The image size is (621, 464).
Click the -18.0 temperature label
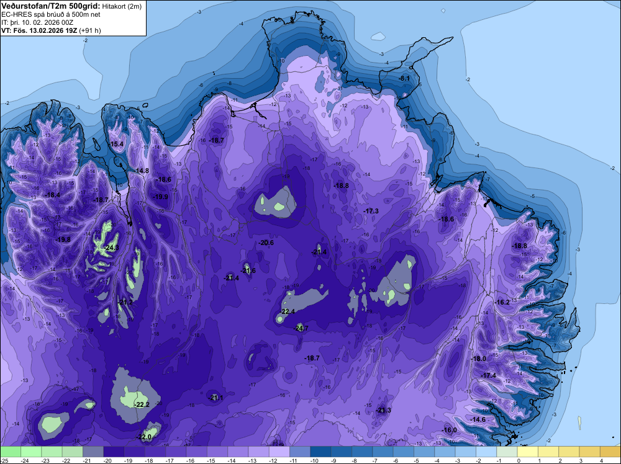[478, 359]
